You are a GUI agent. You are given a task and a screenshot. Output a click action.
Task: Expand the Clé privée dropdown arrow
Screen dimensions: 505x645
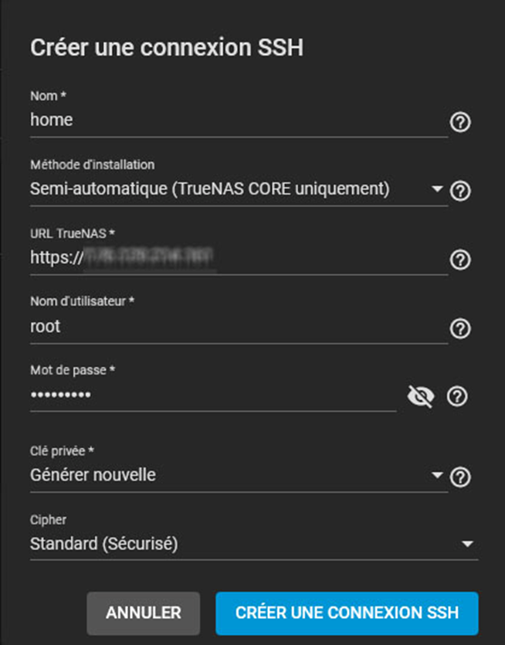(438, 476)
